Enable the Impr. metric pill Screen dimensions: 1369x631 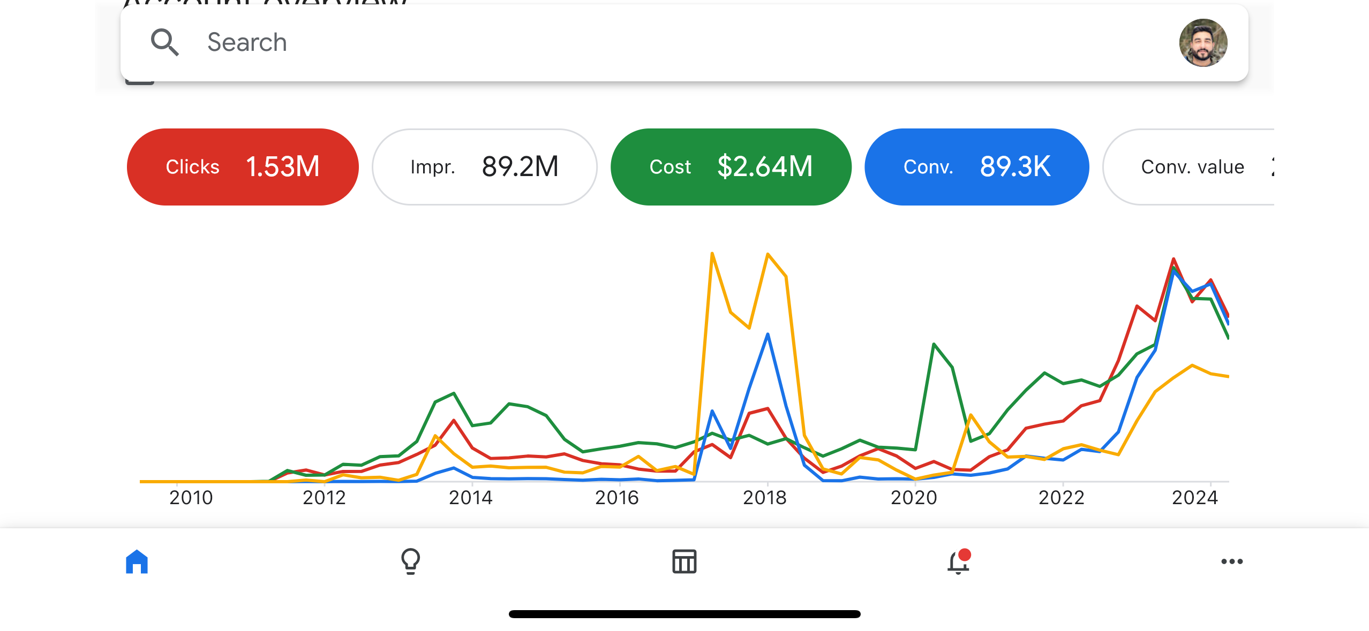pyautogui.click(x=484, y=167)
